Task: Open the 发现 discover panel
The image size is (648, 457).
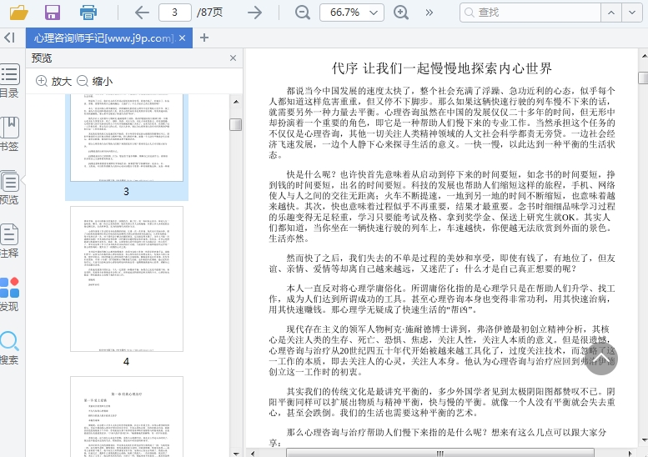Action: click(9, 294)
